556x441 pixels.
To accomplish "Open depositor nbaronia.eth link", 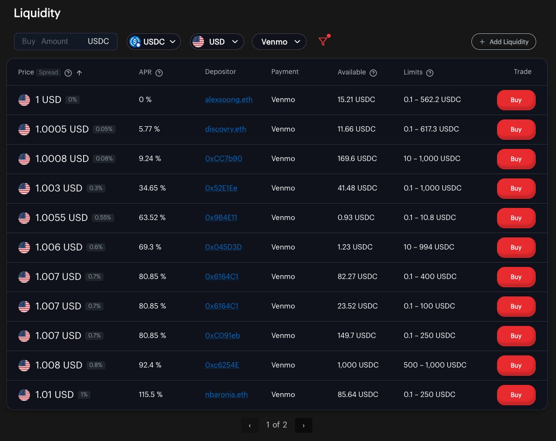I will 226,395.
